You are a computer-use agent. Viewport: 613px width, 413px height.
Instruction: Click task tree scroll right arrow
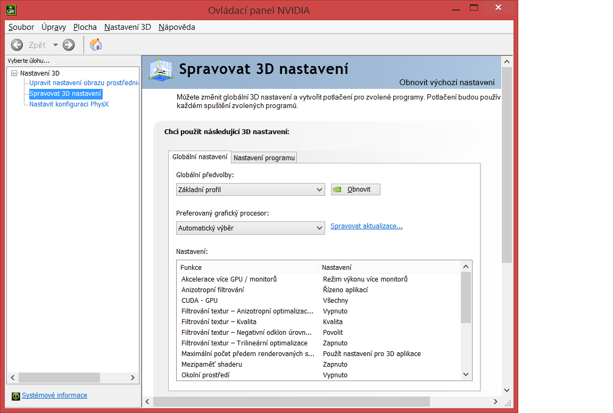(132, 378)
